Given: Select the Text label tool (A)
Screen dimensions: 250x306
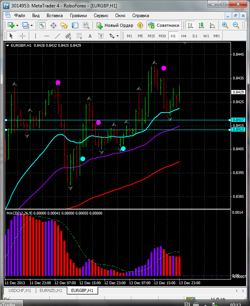Looking at the screenshot, I should [90, 36].
